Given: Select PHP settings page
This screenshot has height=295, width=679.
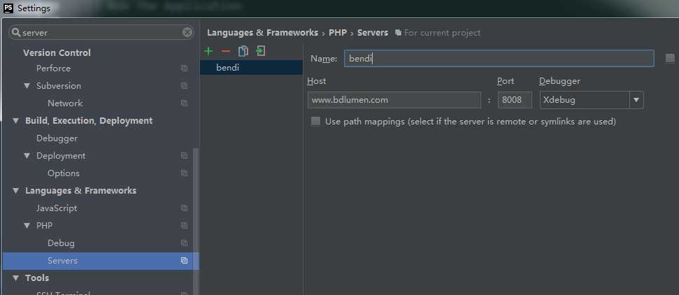Looking at the screenshot, I should click(44, 226).
